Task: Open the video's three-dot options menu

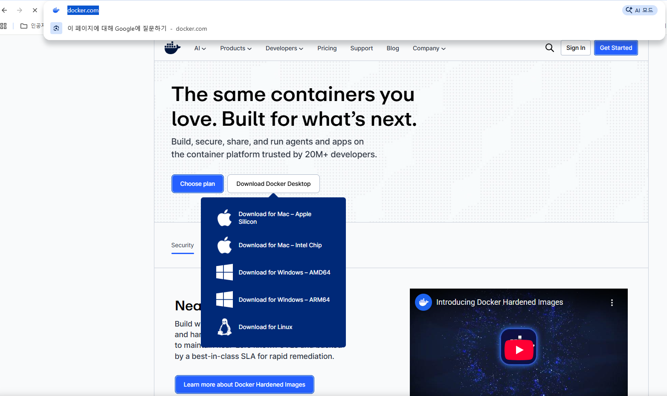Action: (612, 302)
